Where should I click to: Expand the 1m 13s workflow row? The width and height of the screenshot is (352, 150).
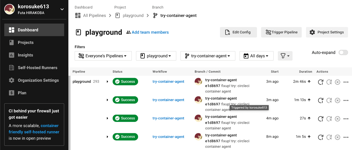107,100
